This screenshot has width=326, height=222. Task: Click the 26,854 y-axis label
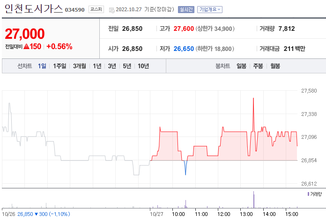(309, 160)
